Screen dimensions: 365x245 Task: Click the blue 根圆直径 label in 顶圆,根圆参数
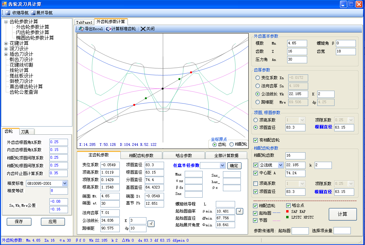point(323,127)
